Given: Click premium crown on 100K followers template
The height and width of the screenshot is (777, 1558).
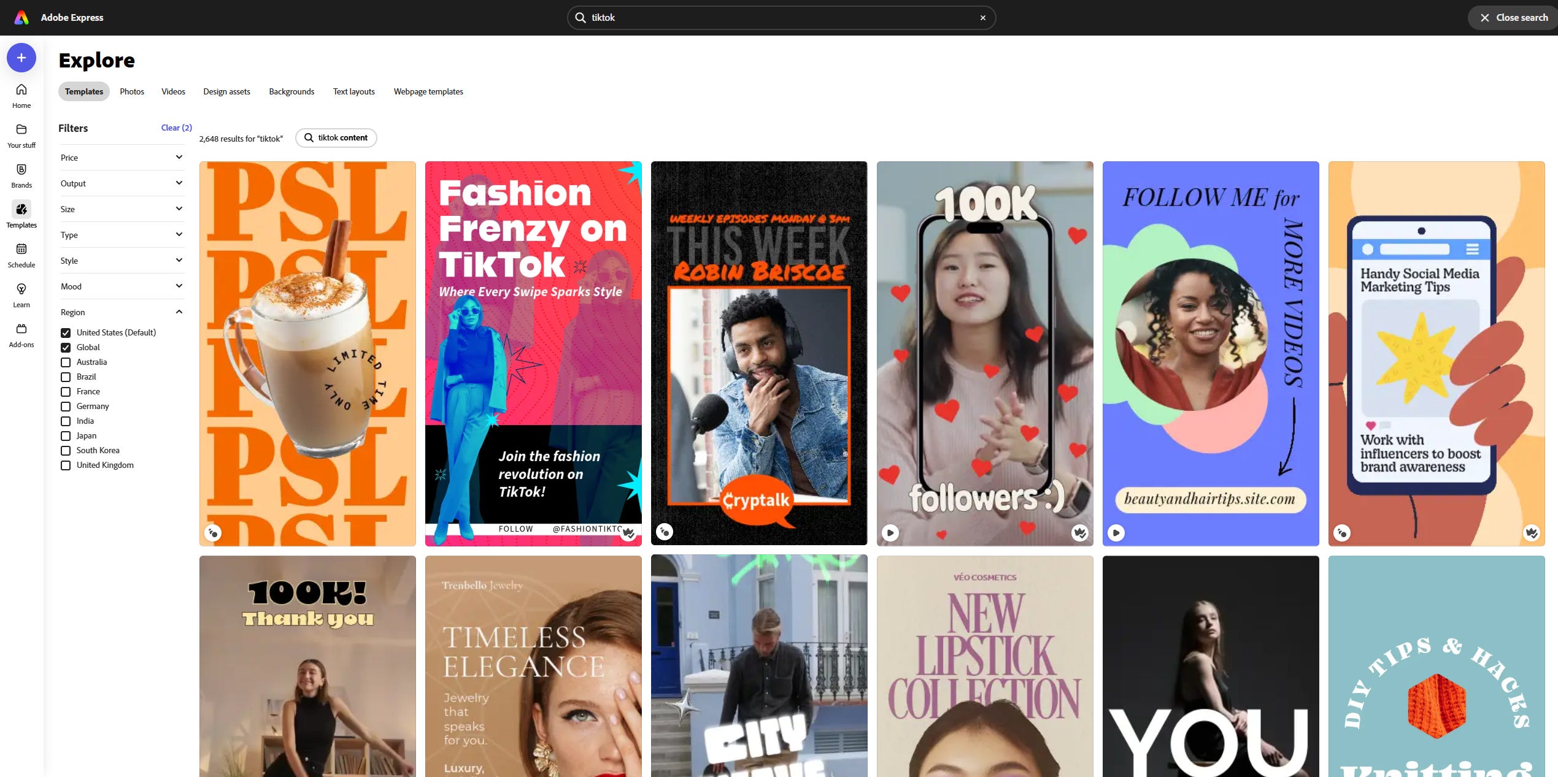Looking at the screenshot, I should pyautogui.click(x=1080, y=533).
